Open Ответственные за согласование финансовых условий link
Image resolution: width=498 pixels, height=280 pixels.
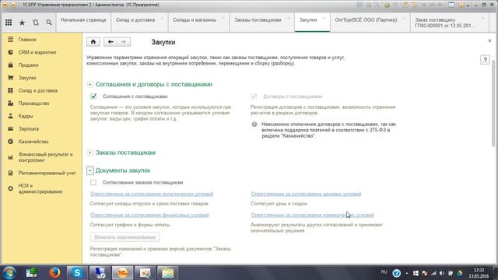coord(149,215)
